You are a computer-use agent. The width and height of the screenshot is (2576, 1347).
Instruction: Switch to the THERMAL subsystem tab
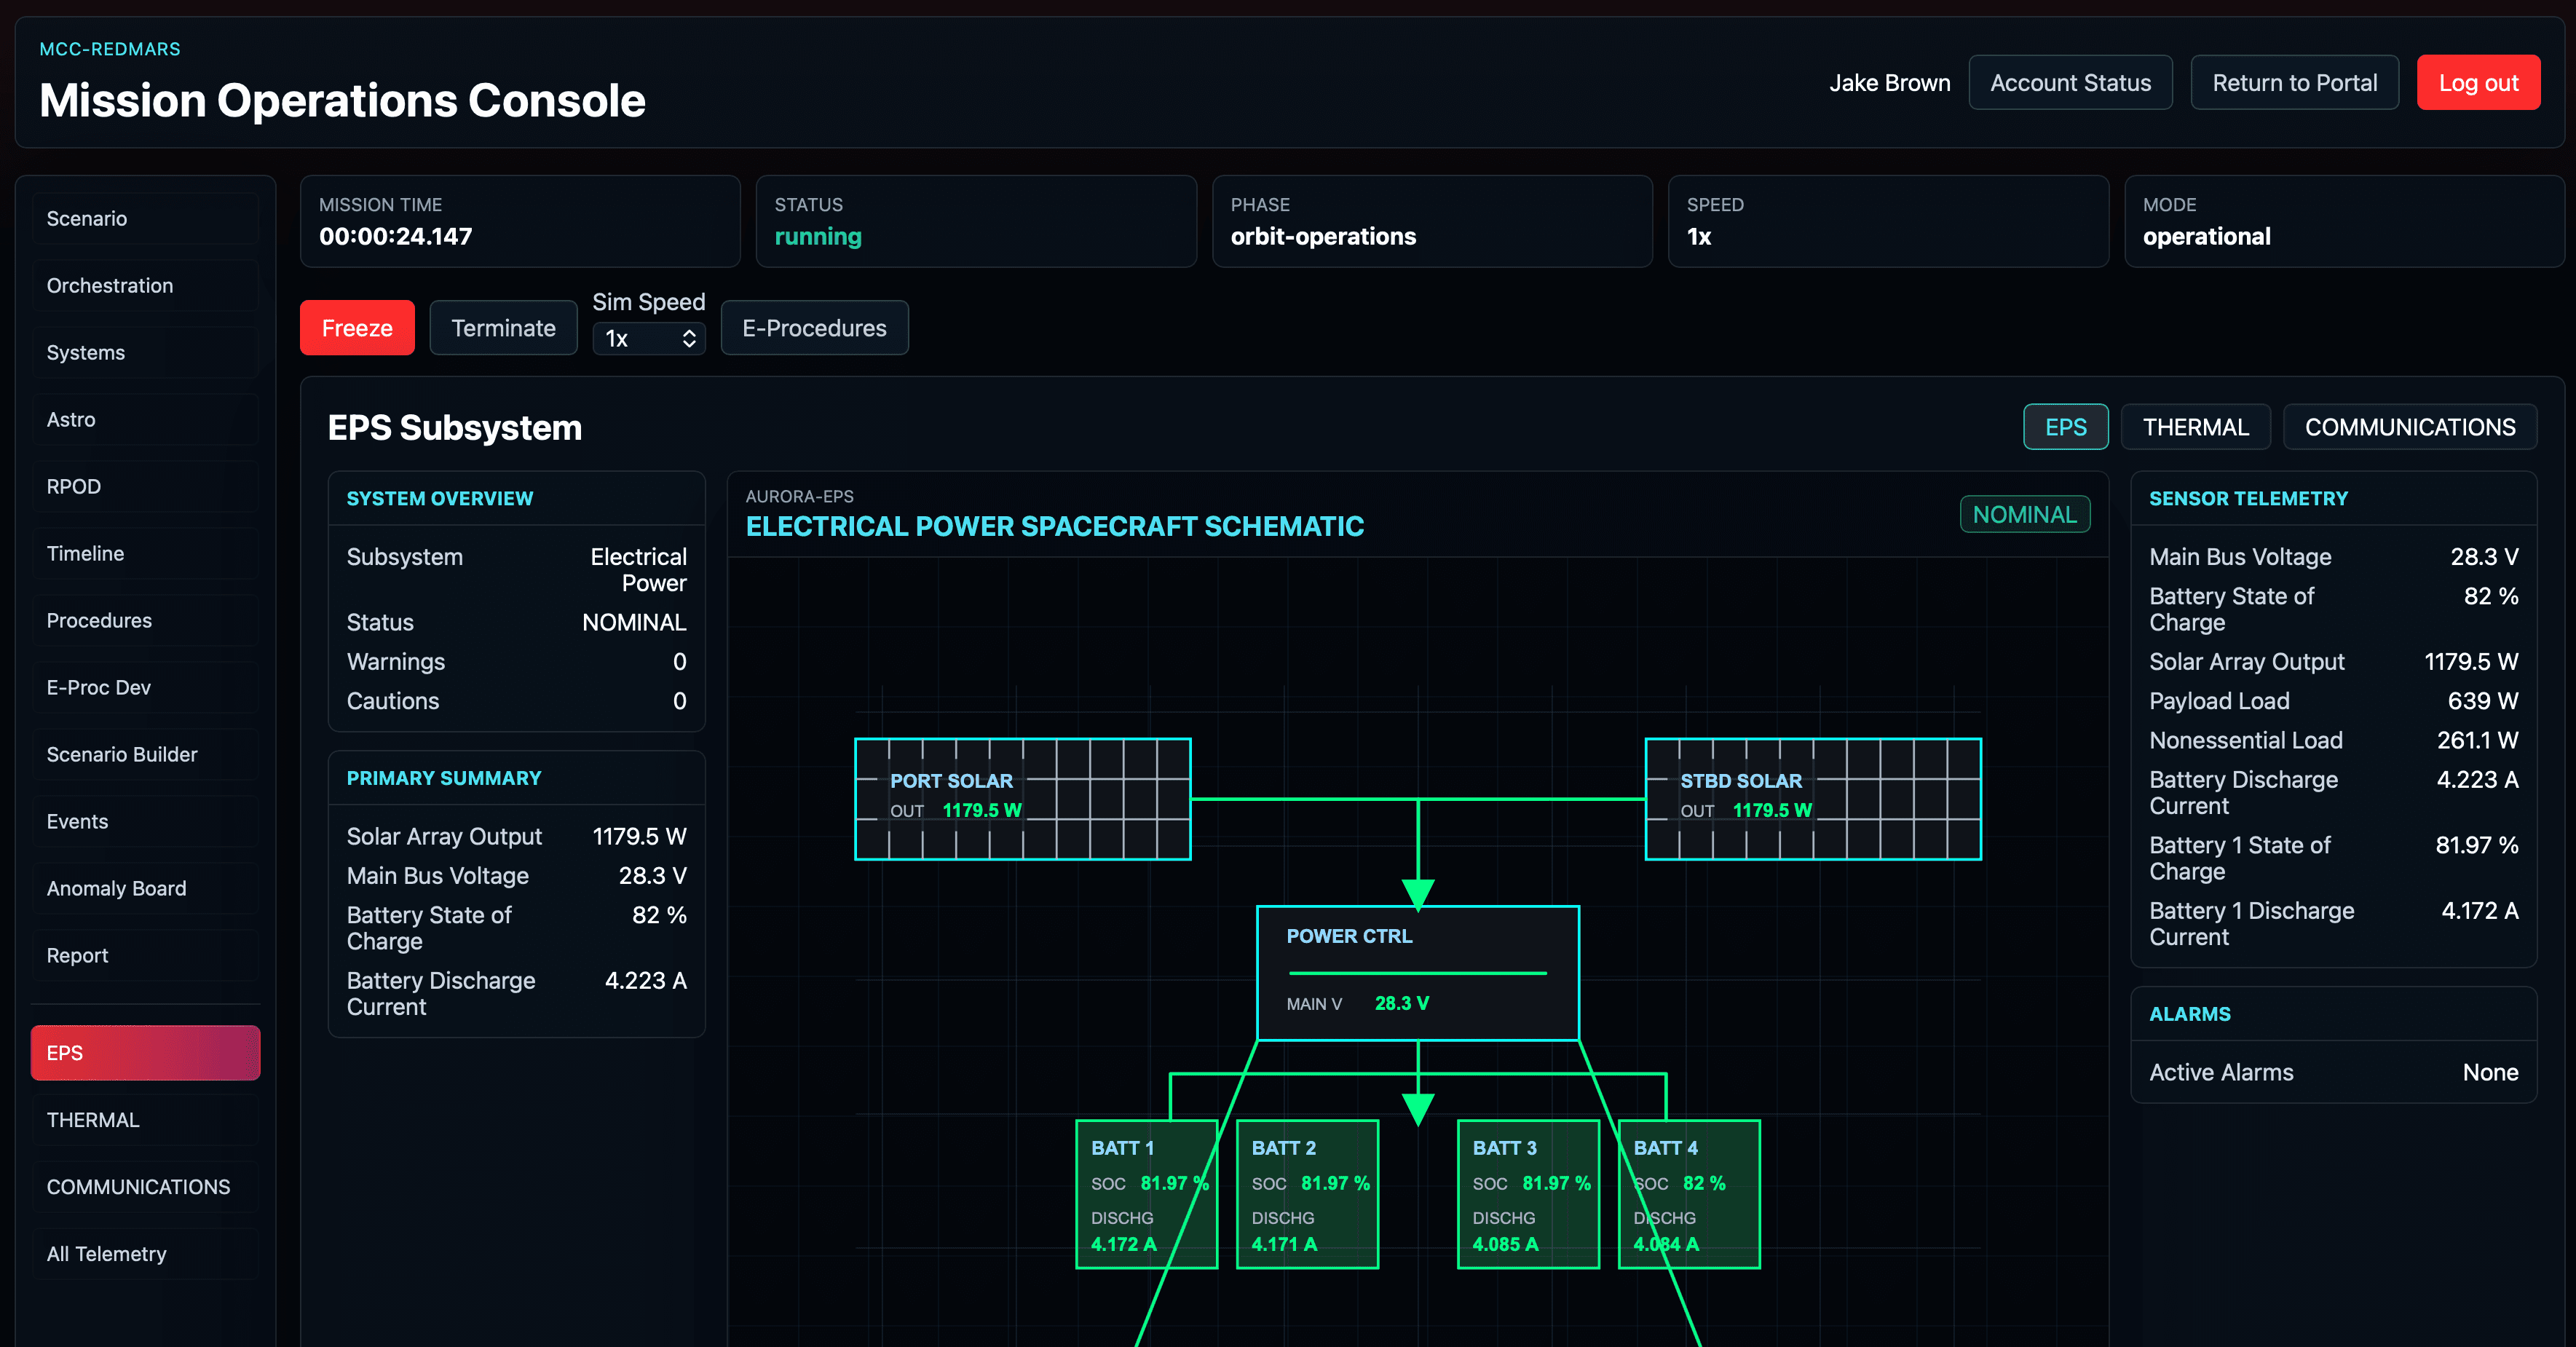[x=2195, y=427]
